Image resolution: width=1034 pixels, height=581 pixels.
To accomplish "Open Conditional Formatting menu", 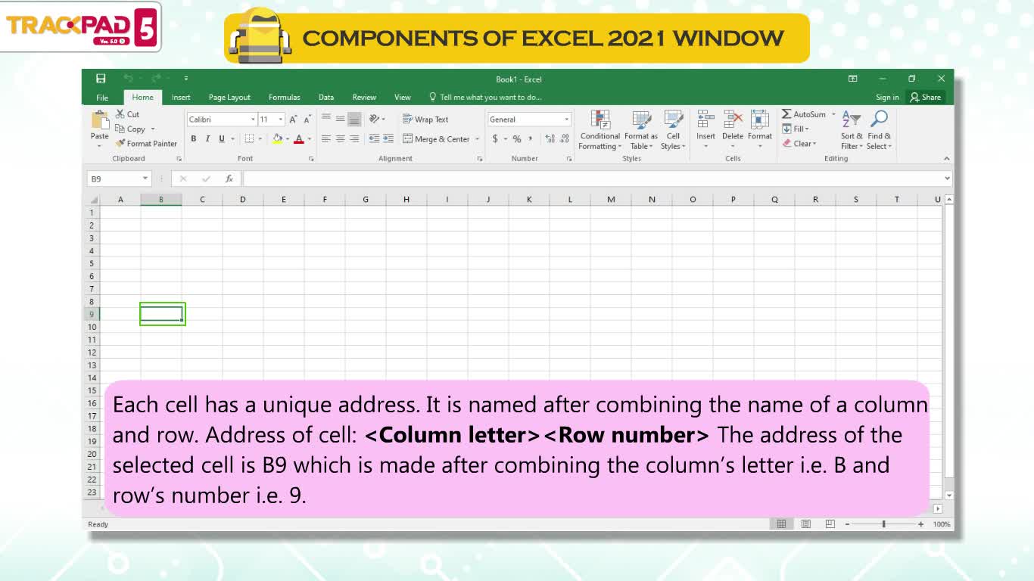I will (x=600, y=130).
